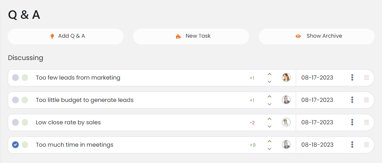Open the 08-18-2023 date field
The width and height of the screenshot is (382, 163).
tap(317, 145)
